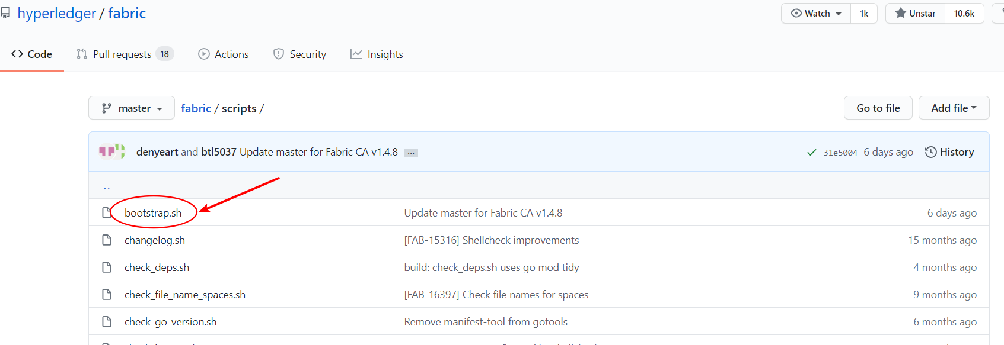
Task: Click the repository book icon beside hyperledger
Action: [x=5, y=12]
